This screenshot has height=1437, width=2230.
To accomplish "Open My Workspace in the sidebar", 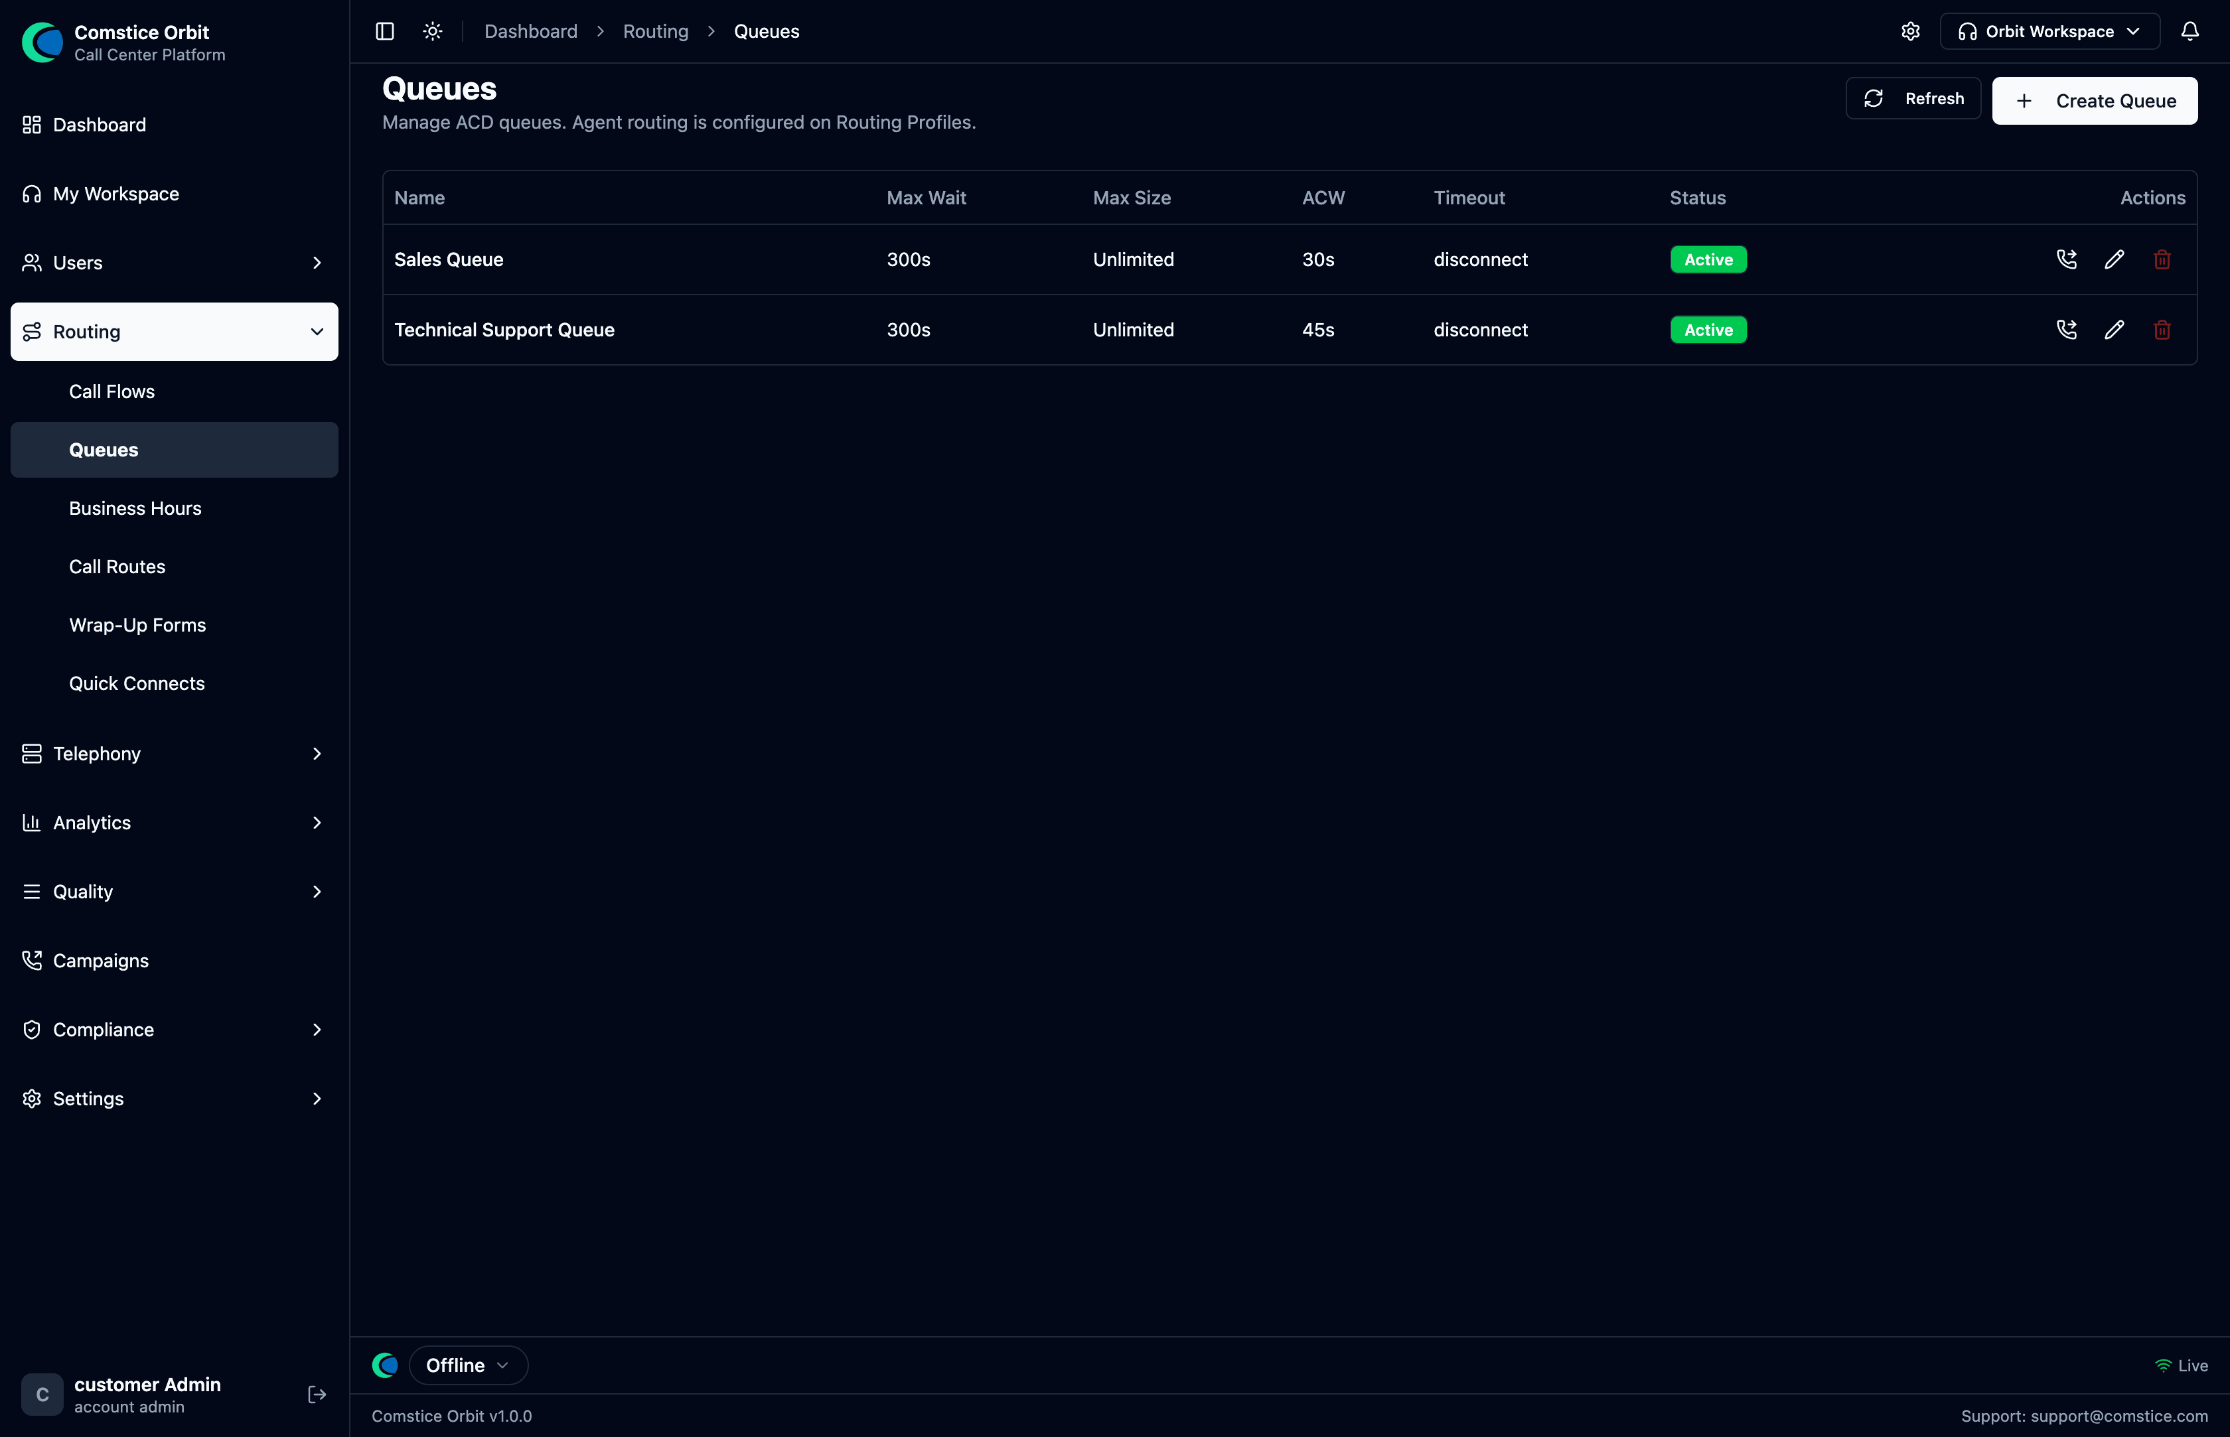I will pyautogui.click(x=175, y=194).
